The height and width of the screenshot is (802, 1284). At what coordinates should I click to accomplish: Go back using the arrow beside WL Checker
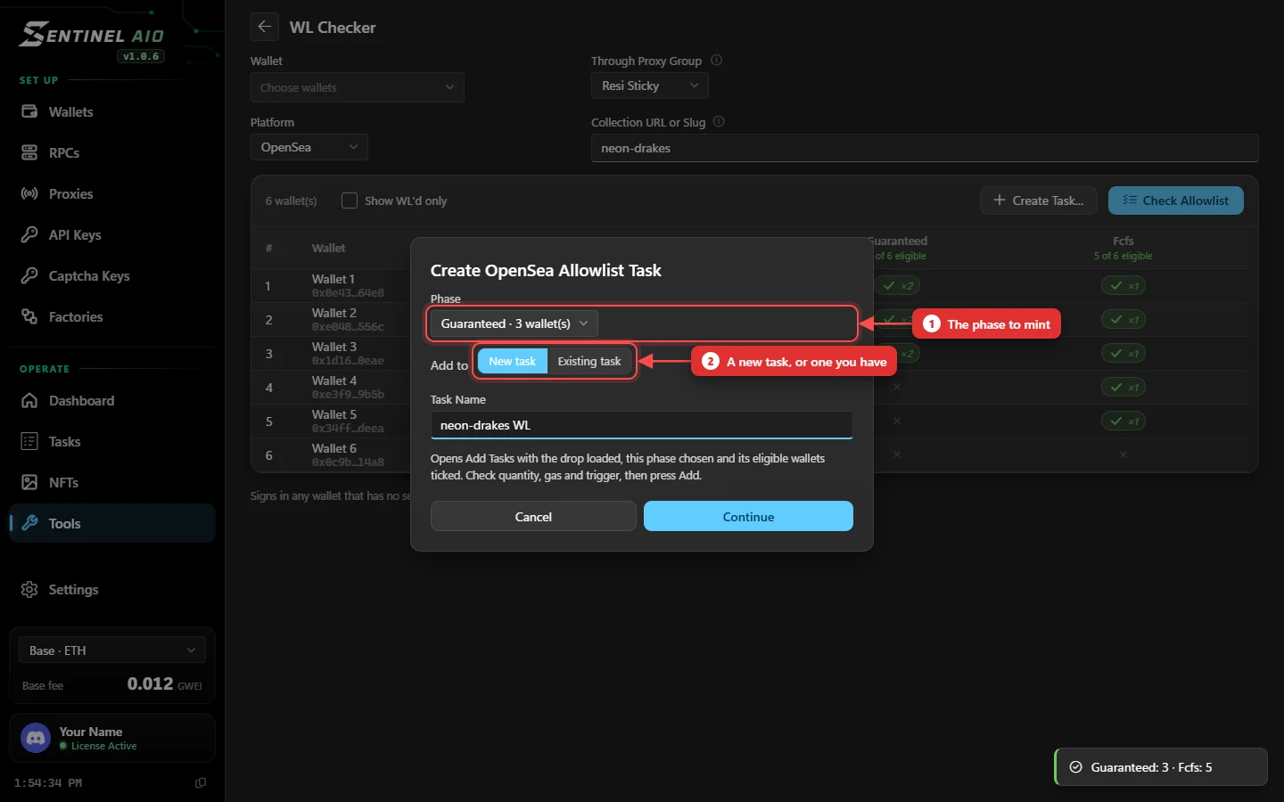[265, 27]
